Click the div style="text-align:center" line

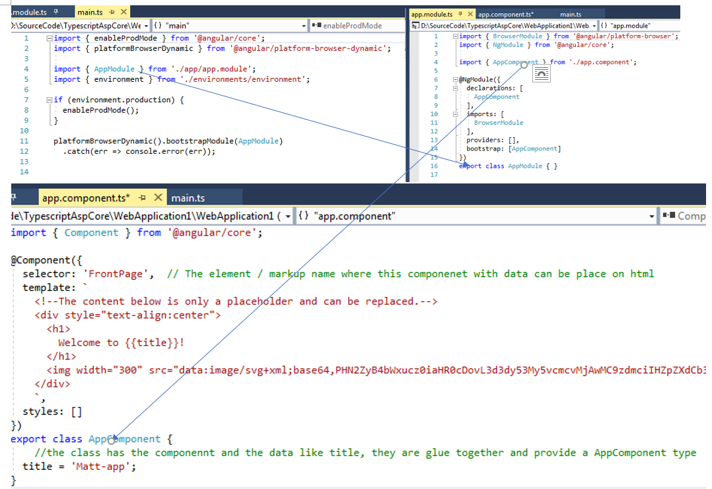tap(127, 315)
